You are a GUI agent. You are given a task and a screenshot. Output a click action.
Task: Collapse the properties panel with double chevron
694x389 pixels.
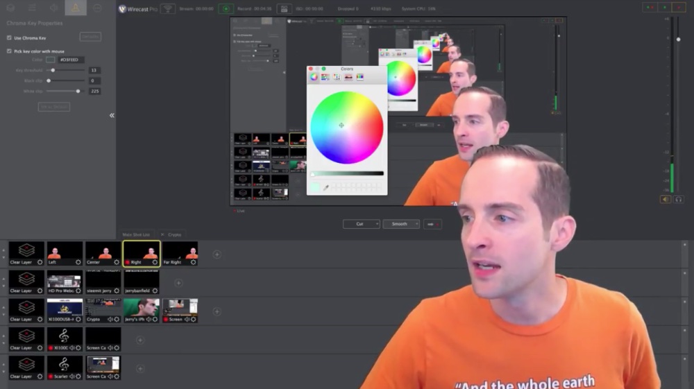[x=112, y=115]
